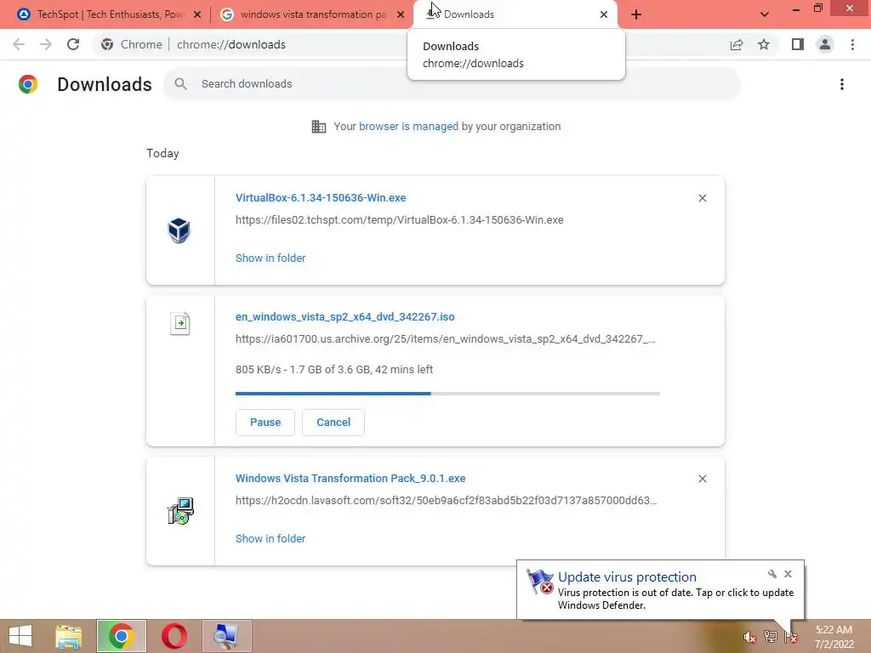Viewport: 871px width, 653px height.
Task: Go back with the back arrow
Action: [19, 44]
